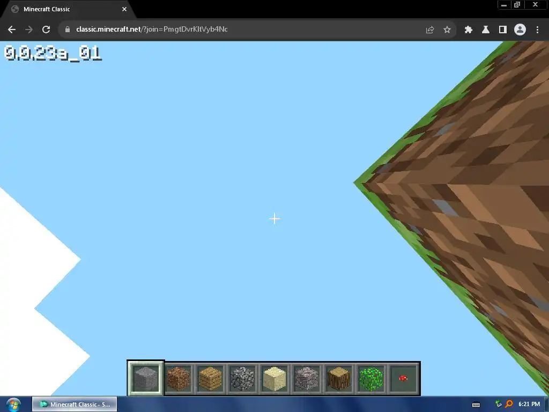Viewport: 549px width, 412px height.
Task: Restore down the Chrome window
Action: click(x=517, y=4)
